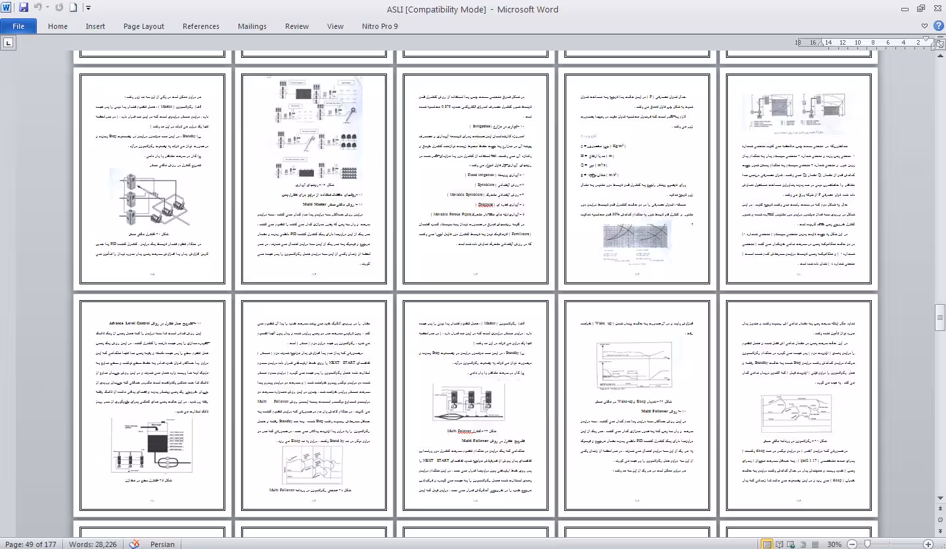
Task: Open the Customize Quick Access Toolbar dropdown
Action: click(89, 8)
